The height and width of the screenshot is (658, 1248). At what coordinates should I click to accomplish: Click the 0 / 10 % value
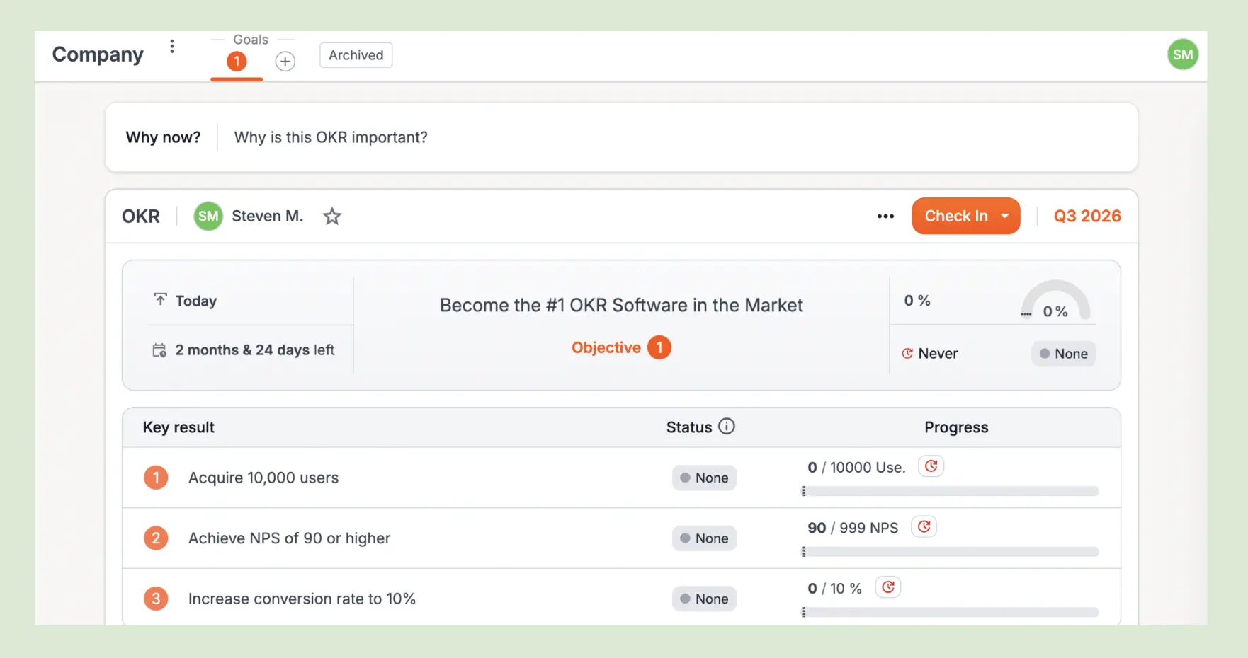834,588
